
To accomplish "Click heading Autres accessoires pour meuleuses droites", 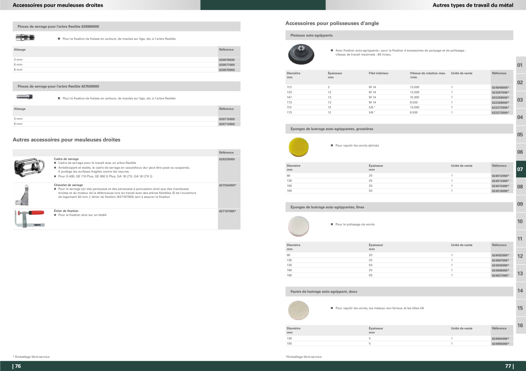I will click(x=67, y=140).
